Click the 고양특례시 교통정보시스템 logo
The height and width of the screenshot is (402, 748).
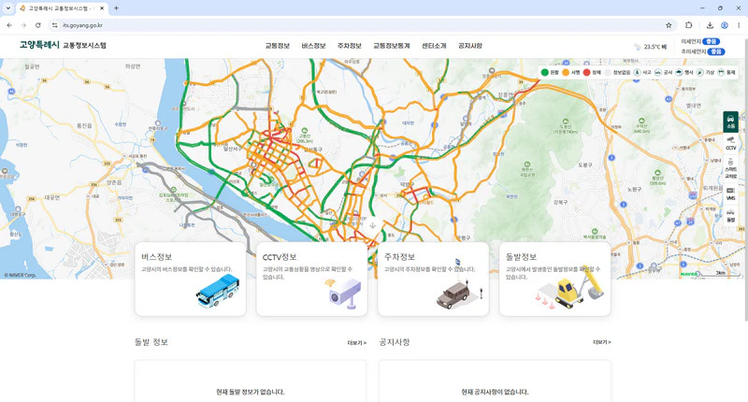(63, 45)
